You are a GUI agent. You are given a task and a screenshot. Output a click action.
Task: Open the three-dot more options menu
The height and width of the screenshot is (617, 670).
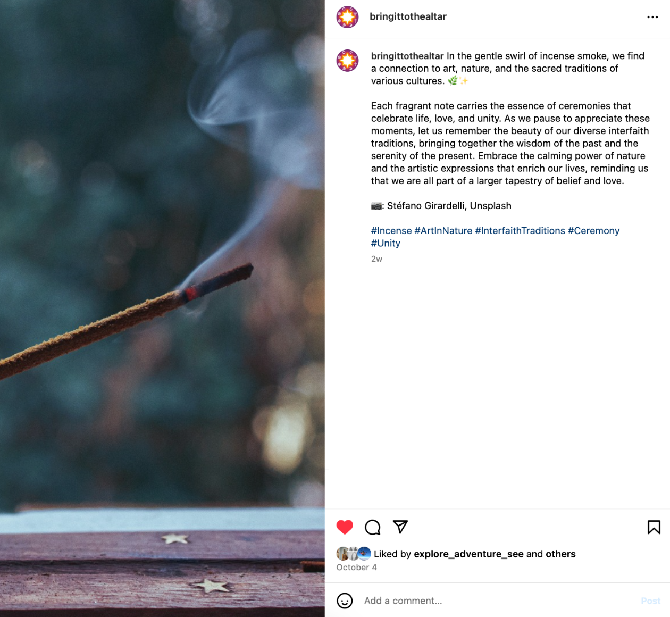pyautogui.click(x=652, y=17)
